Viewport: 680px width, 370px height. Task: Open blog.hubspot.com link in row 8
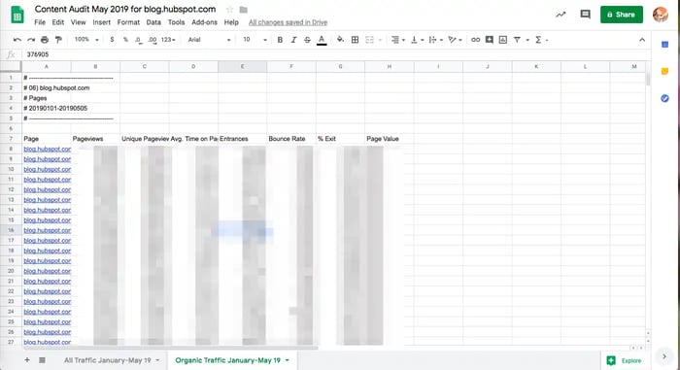(x=48, y=149)
